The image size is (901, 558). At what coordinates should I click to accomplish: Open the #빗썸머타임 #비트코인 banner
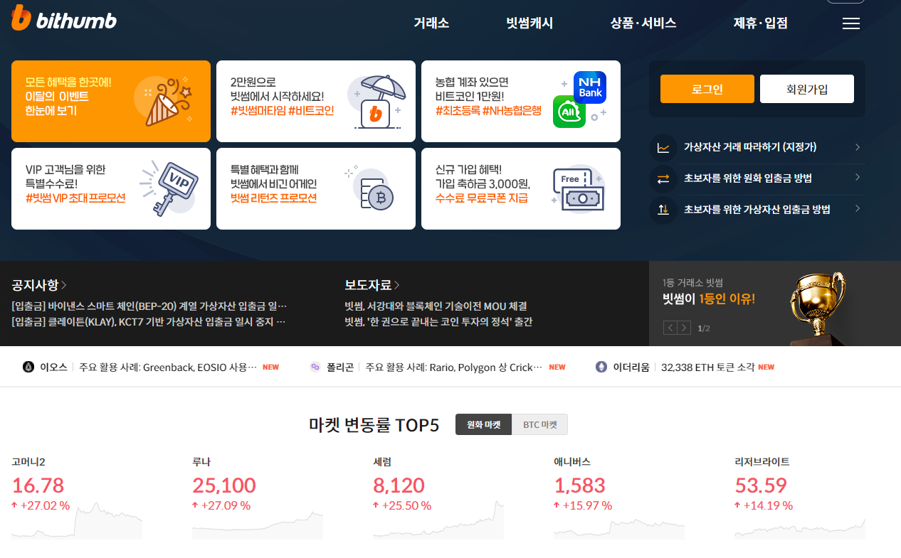tap(316, 101)
